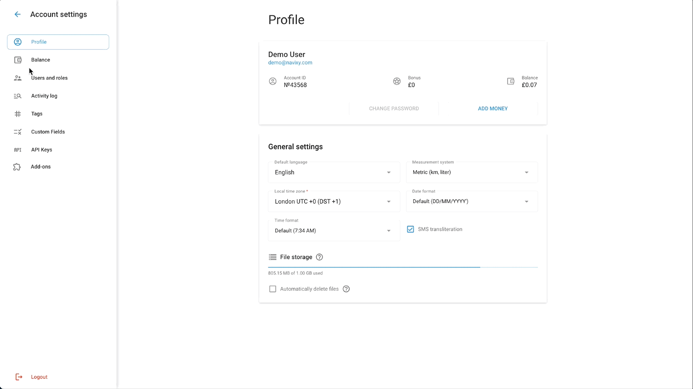Image resolution: width=693 pixels, height=389 pixels.
Task: Open the Measurement system dropdown
Action: coord(472,173)
